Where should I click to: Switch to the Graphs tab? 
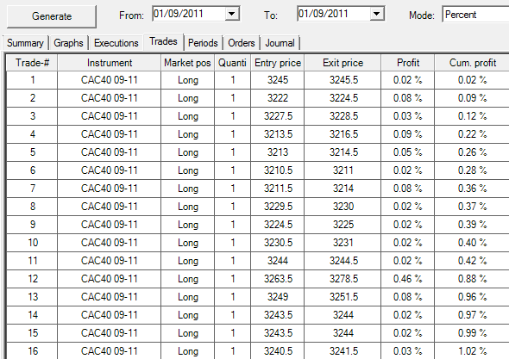click(68, 43)
